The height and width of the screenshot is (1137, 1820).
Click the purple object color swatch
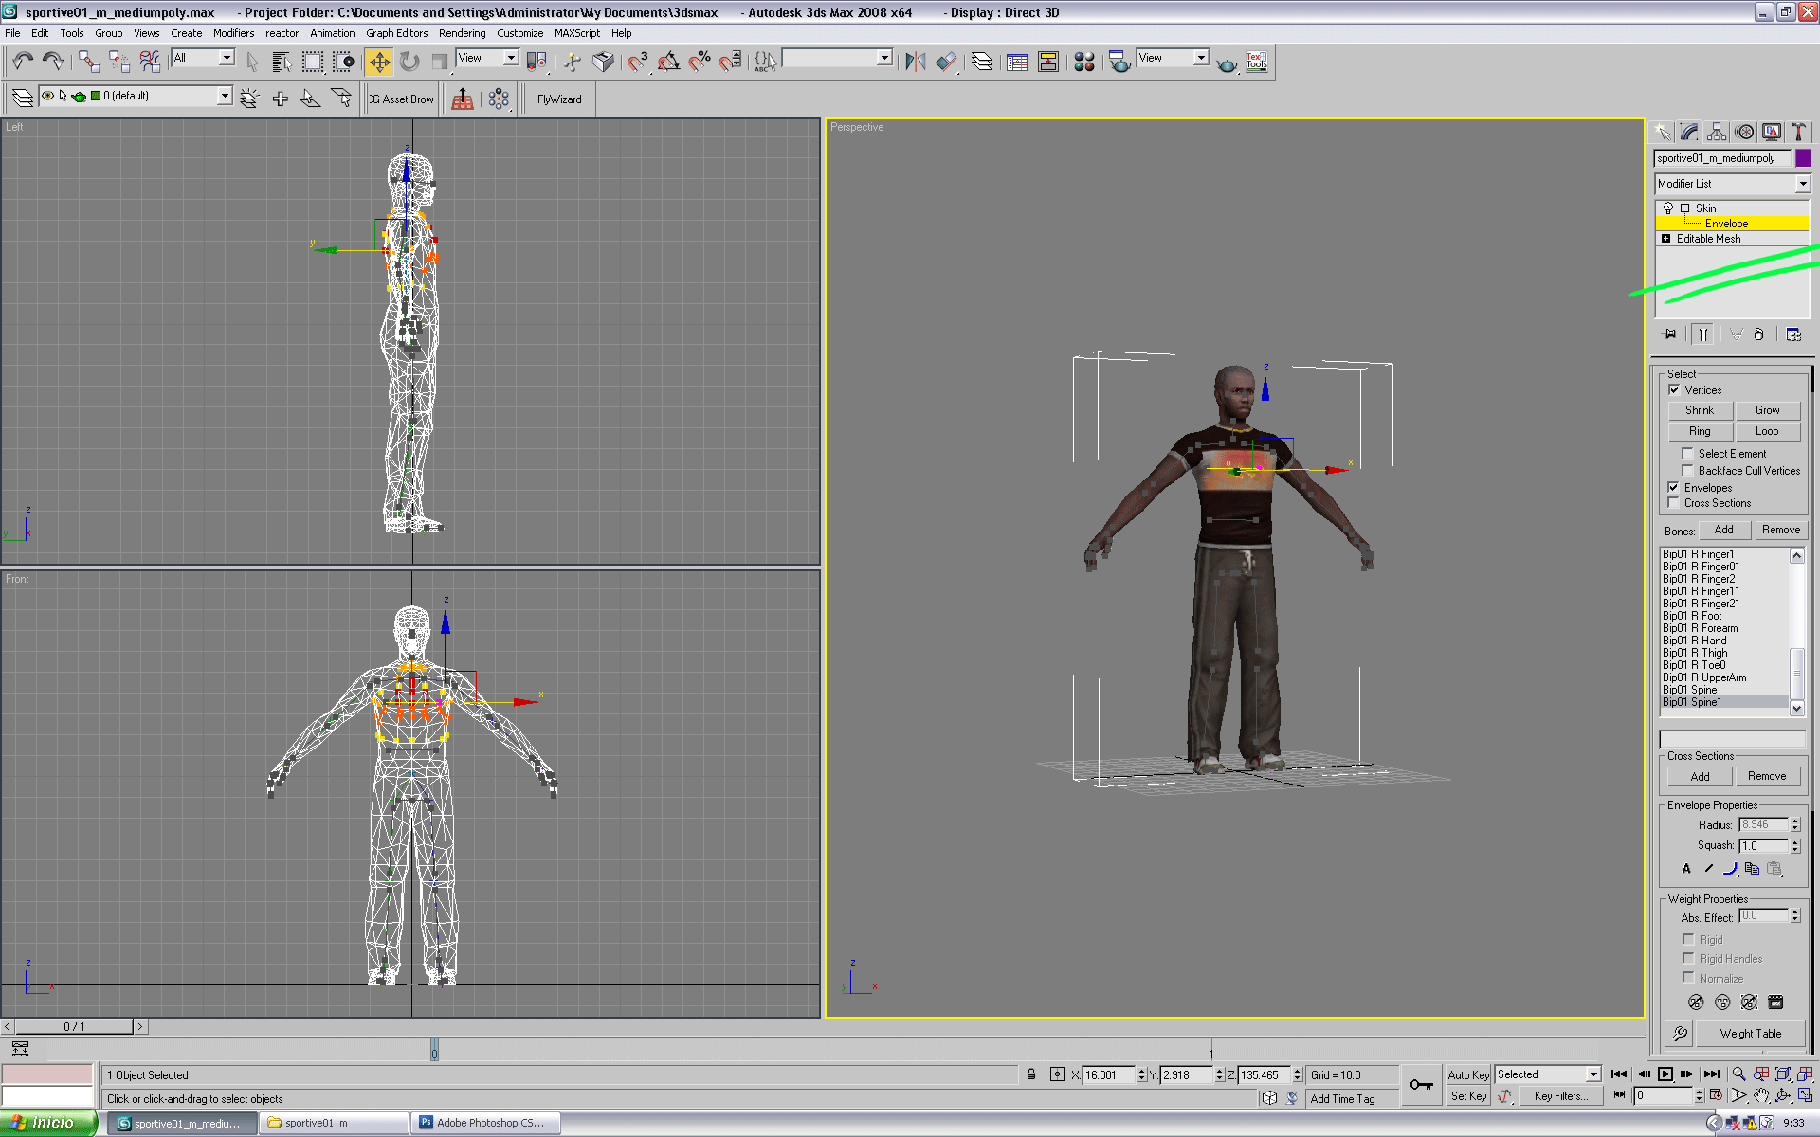click(x=1803, y=158)
